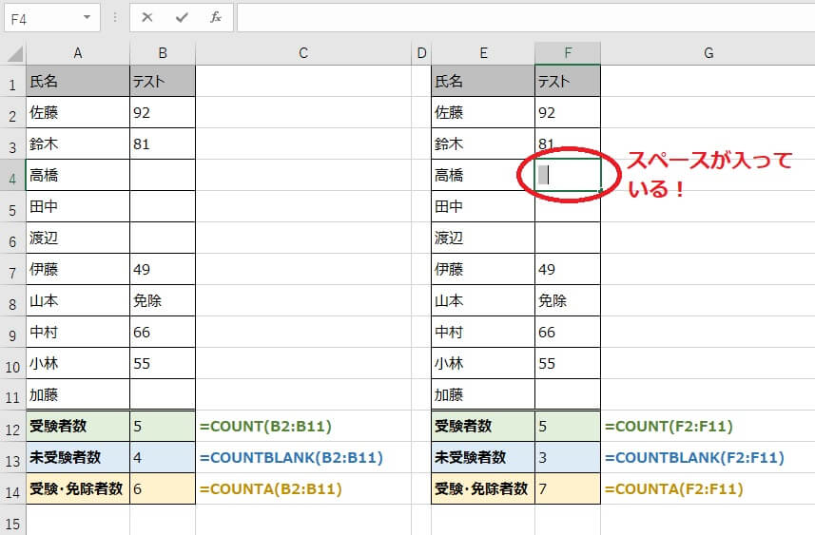
Task: Select the column A header
Action: 78,54
